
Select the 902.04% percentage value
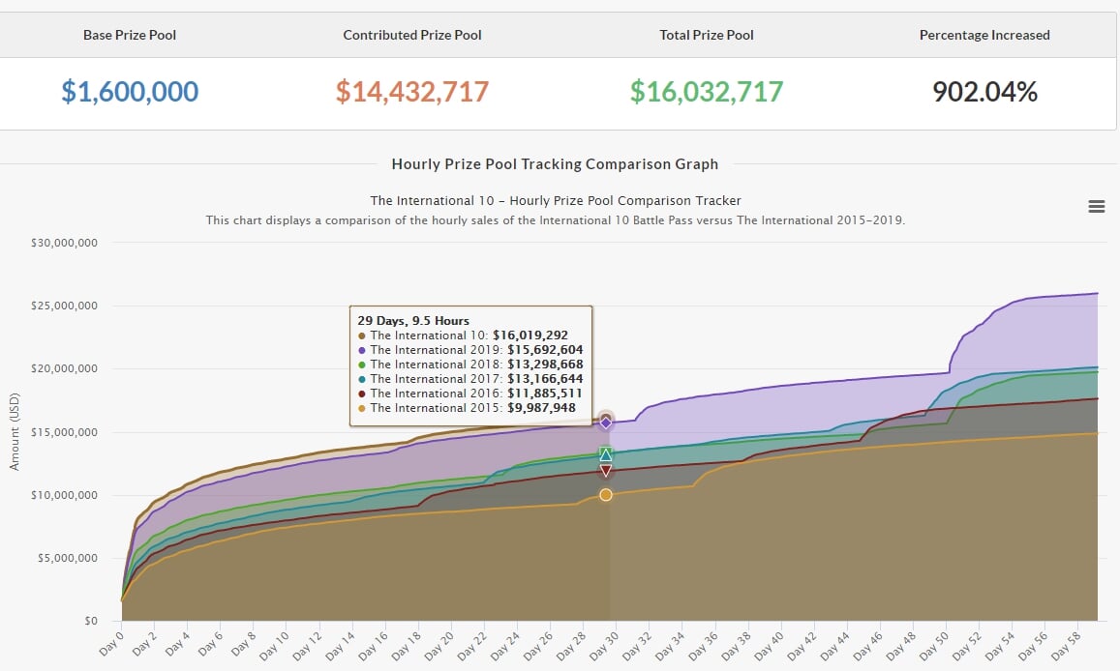(x=984, y=91)
